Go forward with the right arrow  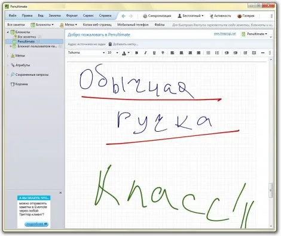(x=131, y=16)
